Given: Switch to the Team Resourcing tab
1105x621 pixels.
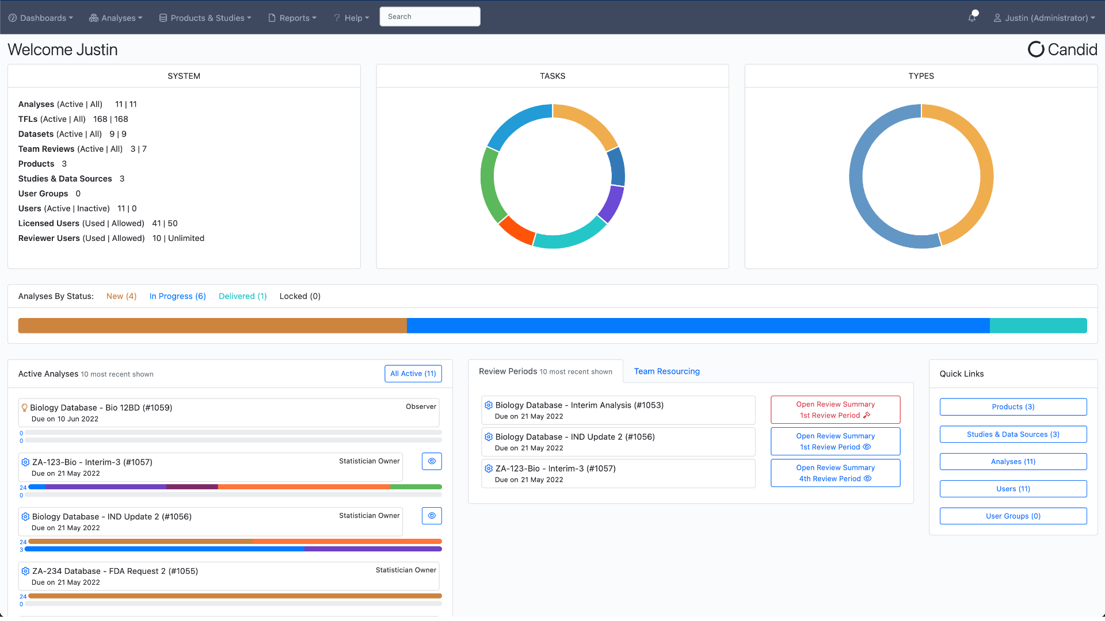Looking at the screenshot, I should pos(666,371).
